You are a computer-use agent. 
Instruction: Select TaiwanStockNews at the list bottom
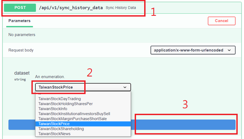point(54,134)
